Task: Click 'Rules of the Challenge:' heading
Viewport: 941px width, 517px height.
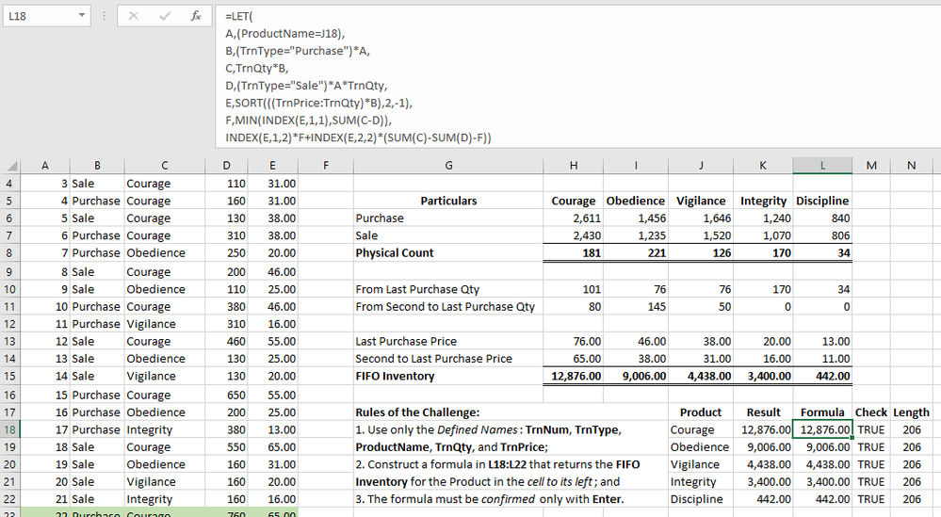Action: [417, 412]
